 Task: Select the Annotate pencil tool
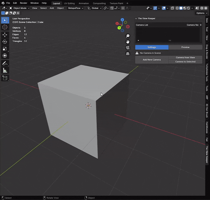pos(5,63)
